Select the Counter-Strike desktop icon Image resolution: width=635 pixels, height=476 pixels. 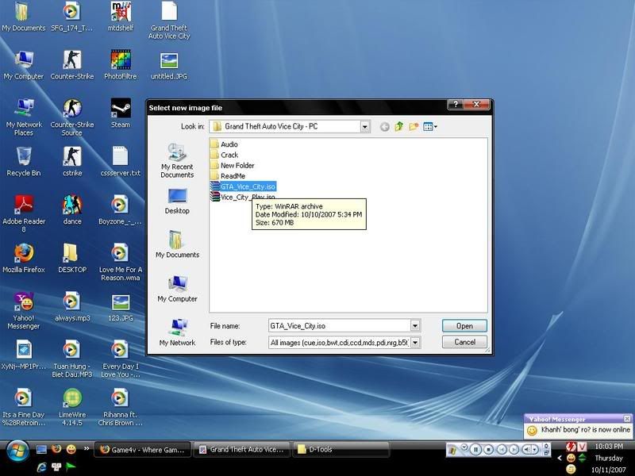pos(72,65)
